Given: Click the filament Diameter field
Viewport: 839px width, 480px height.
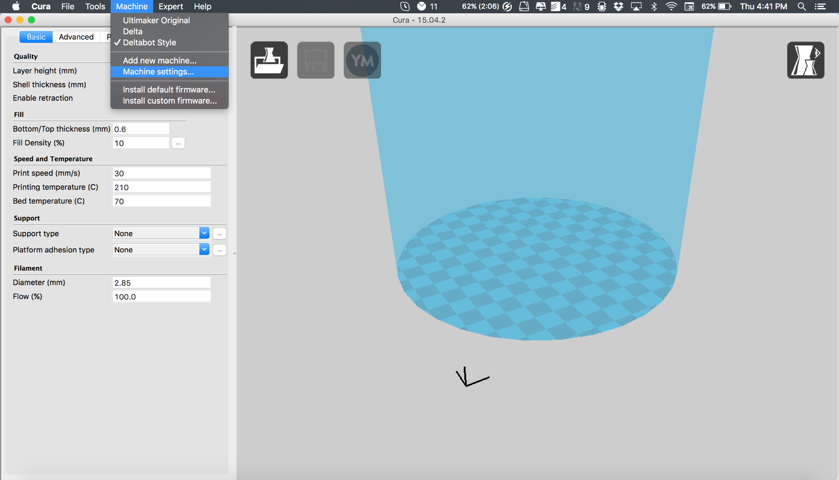Looking at the screenshot, I should click(162, 283).
